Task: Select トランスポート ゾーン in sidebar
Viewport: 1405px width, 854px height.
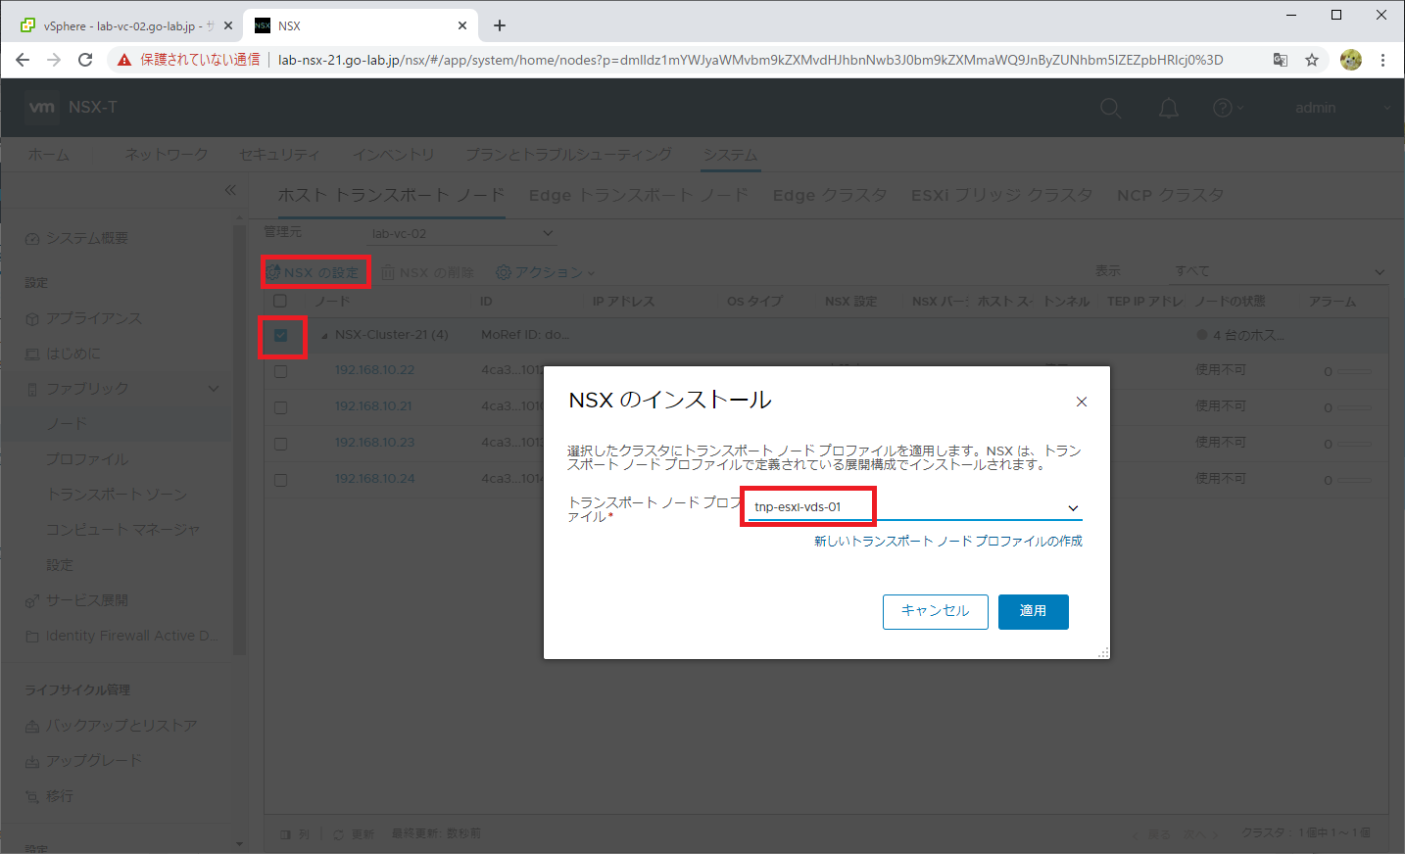Action: 116,495
